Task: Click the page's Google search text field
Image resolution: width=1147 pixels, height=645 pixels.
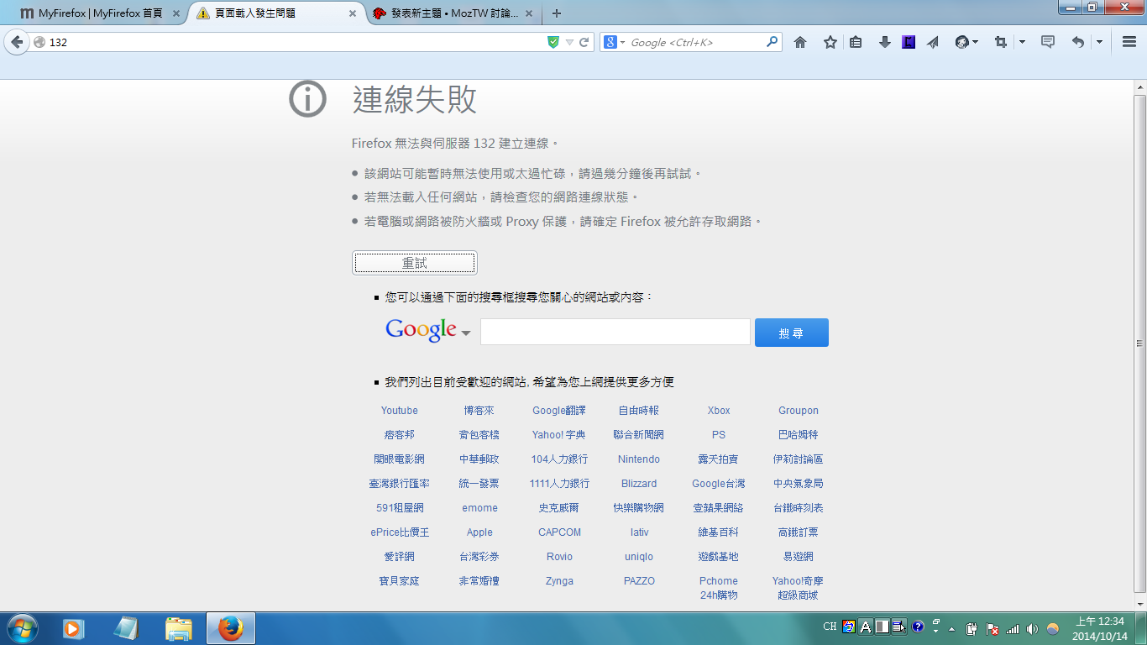Action: pyautogui.click(x=615, y=332)
